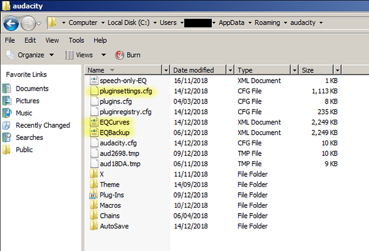Select the AutoSave folder icon

point(94,226)
